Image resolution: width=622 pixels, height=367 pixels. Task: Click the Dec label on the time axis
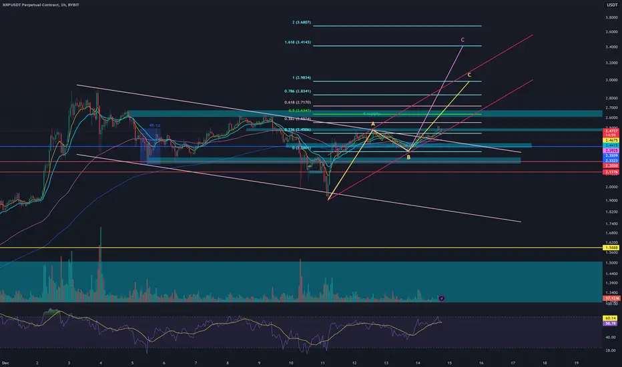tap(5, 362)
